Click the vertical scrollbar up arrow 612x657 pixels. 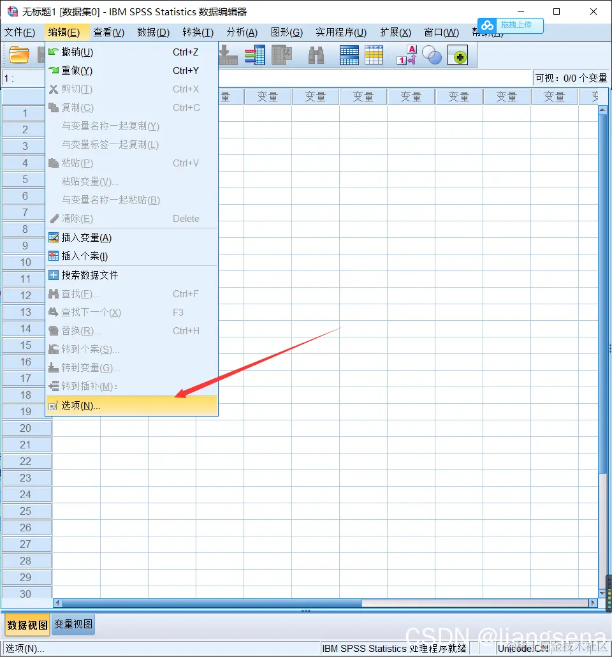pos(602,110)
